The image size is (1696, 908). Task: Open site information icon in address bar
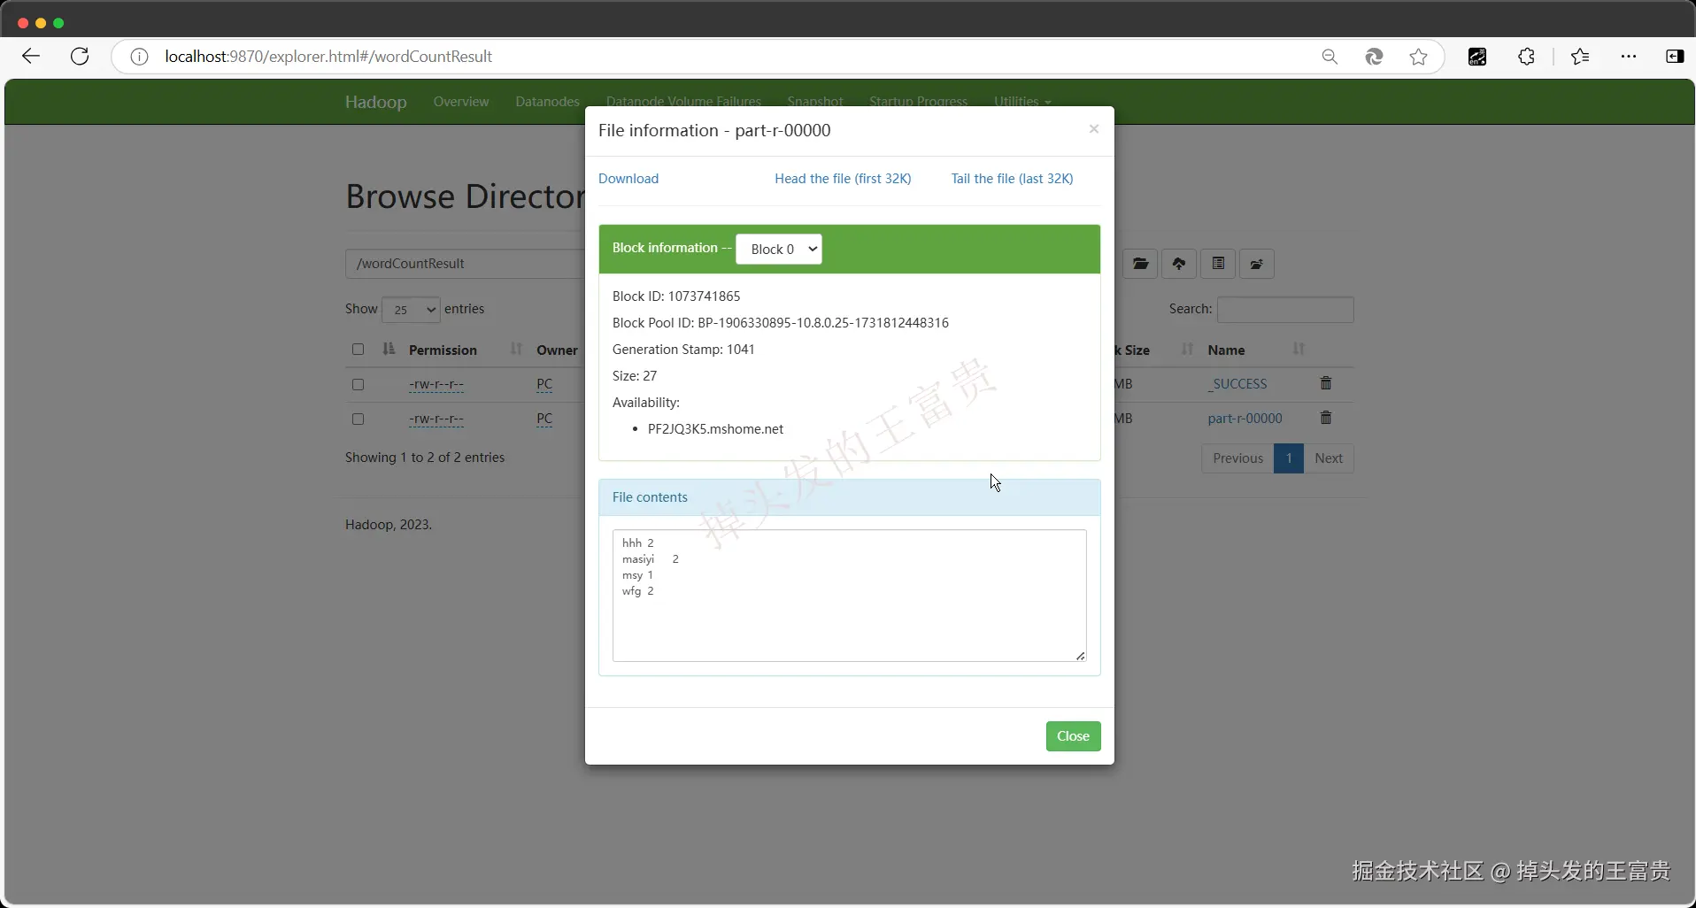coord(139,57)
